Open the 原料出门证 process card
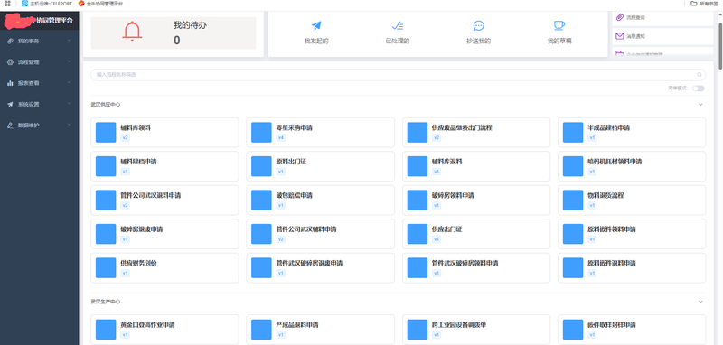The image size is (723, 345). [321, 166]
